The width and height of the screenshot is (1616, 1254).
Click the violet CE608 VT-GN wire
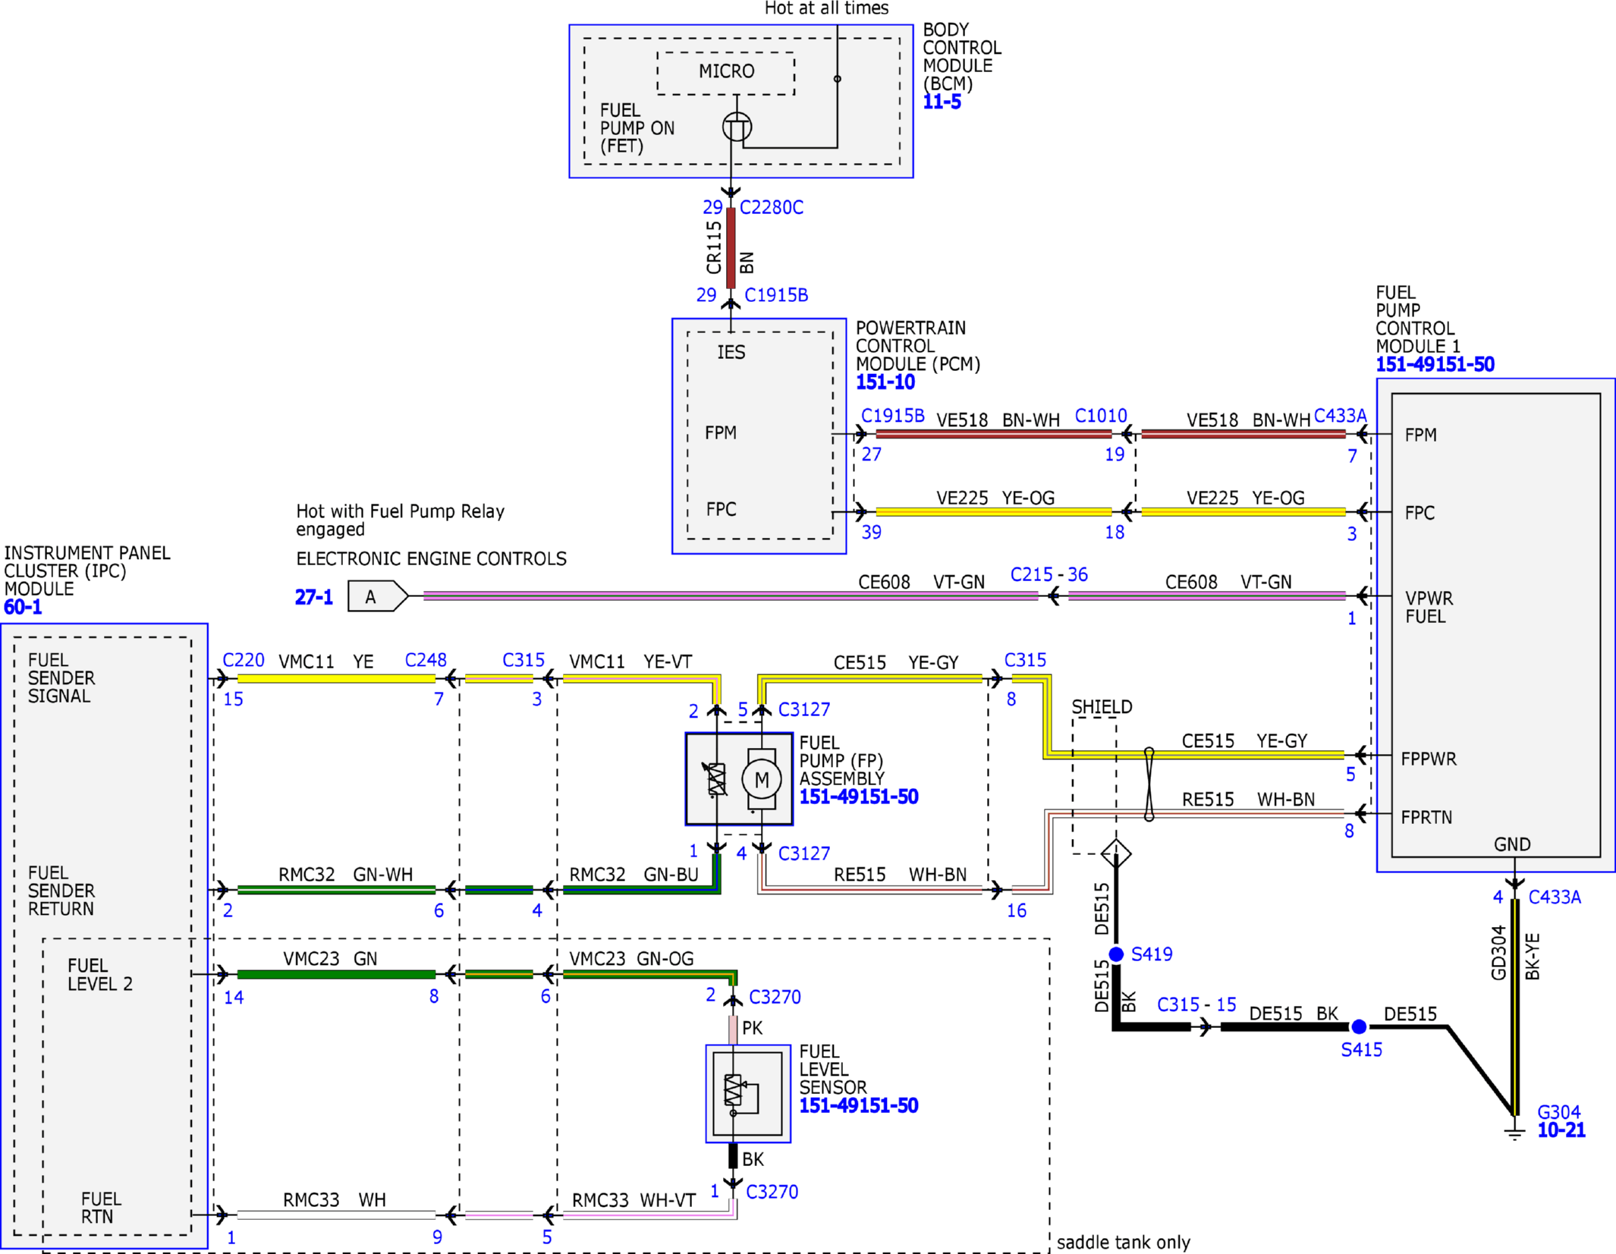pyautogui.click(x=731, y=596)
